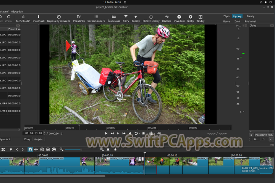Switch layout to Barva
This screenshot has height=183, width=275.
(x=226, y=21)
